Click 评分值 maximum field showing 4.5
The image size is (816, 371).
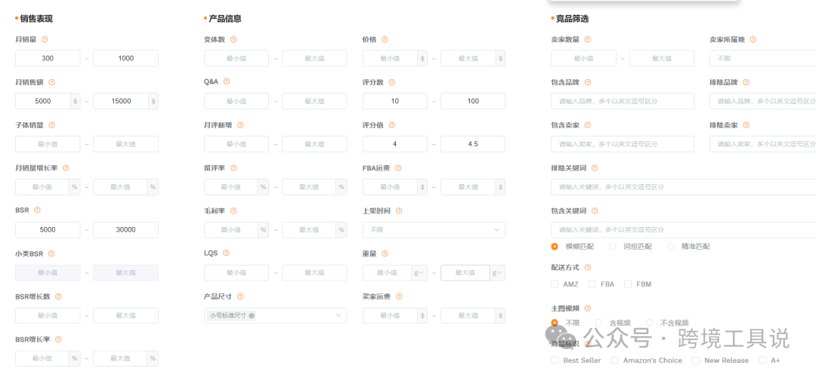pyautogui.click(x=472, y=144)
